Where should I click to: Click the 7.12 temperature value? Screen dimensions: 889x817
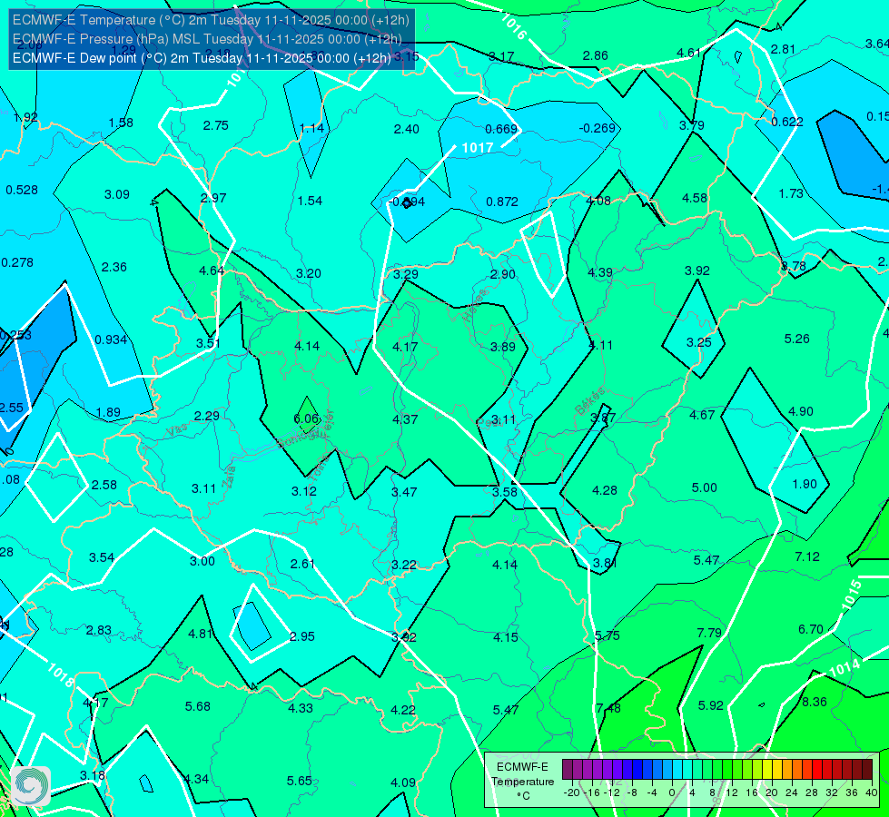806,556
